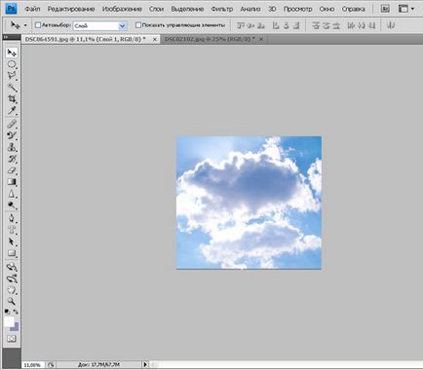This screenshot has width=423, height=370.
Task: Select the Sharpen/Blur tool
Action: pos(12,194)
